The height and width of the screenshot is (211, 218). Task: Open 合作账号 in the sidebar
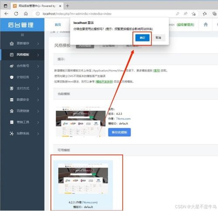23,66
